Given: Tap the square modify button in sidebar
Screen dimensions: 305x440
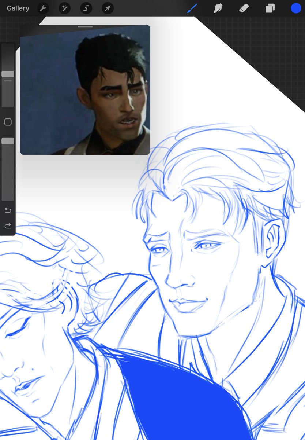Looking at the screenshot, I should coord(8,122).
